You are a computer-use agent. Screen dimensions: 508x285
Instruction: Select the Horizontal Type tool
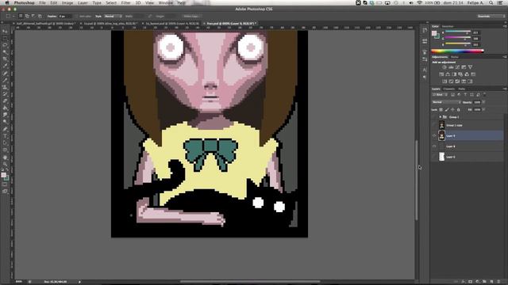(5, 136)
